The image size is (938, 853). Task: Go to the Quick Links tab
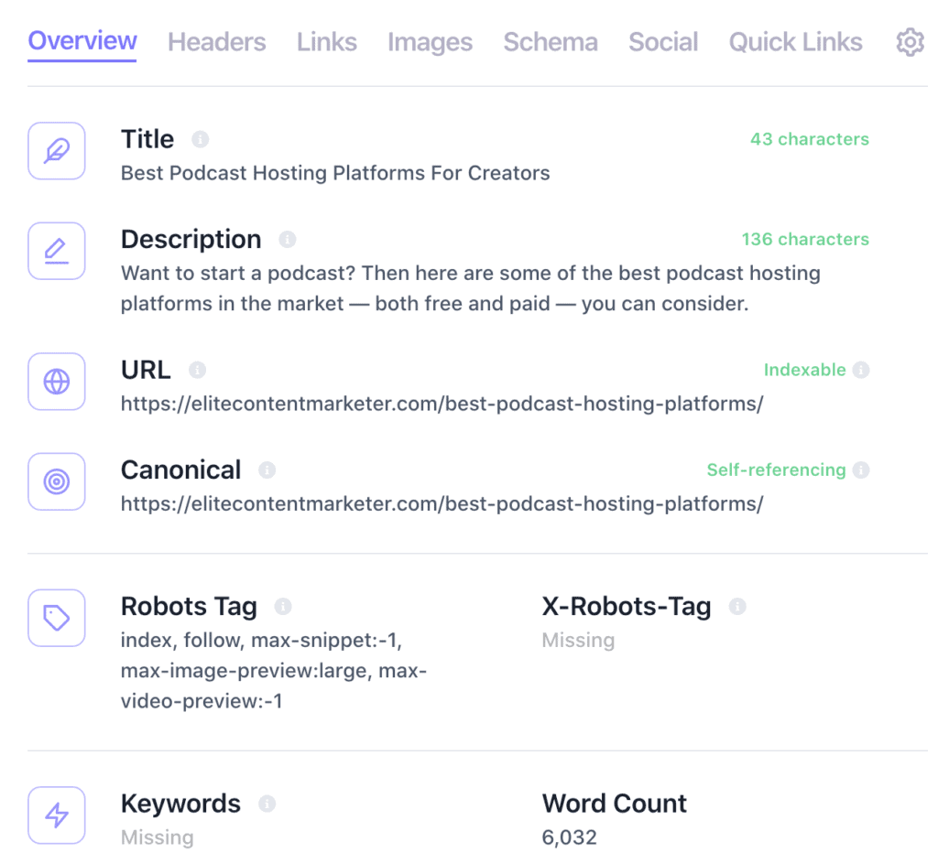coord(795,42)
